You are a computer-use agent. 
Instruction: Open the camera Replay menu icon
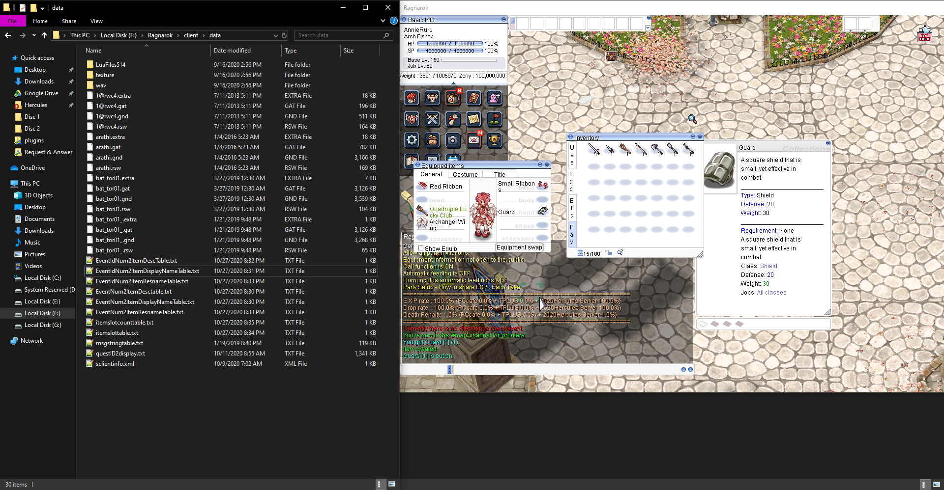point(453,140)
